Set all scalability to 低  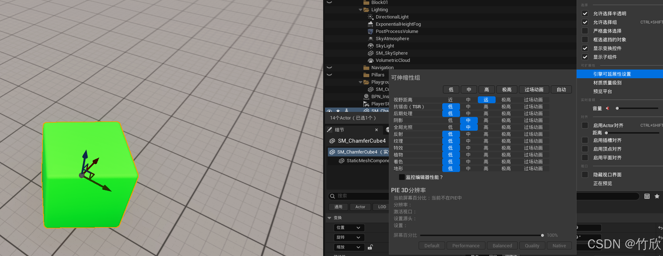(451, 89)
